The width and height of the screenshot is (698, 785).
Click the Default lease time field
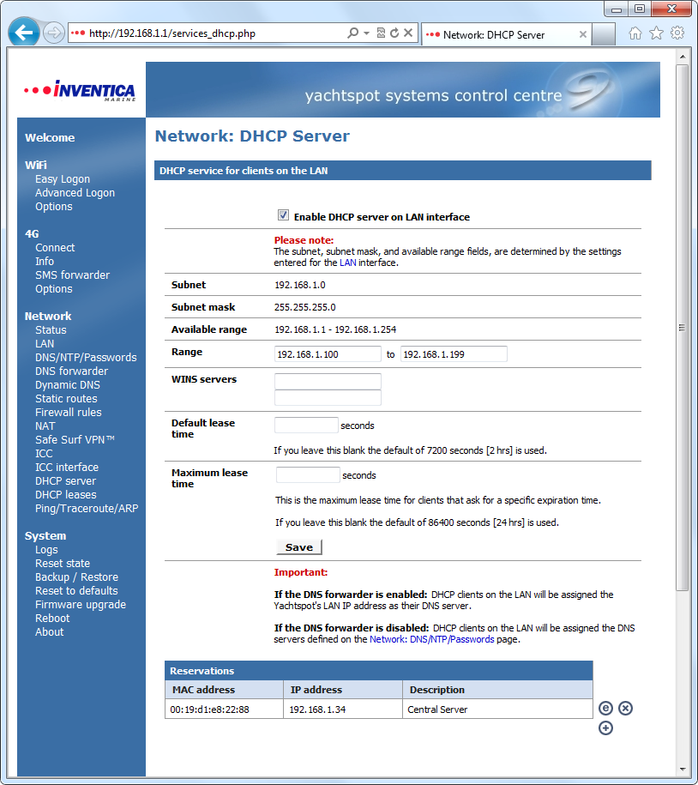pos(306,425)
